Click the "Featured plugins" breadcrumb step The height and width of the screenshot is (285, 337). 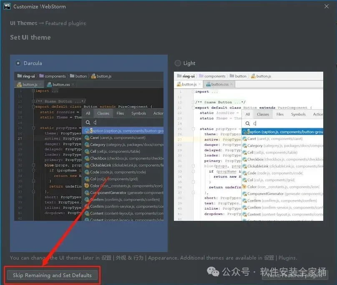point(65,23)
